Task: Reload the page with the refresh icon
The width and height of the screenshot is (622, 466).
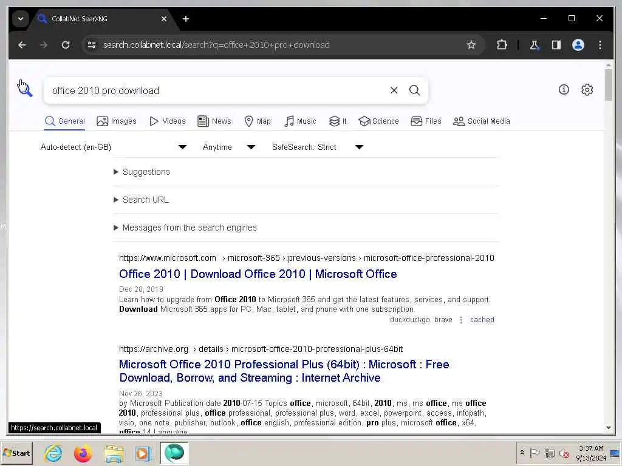Action: 66,45
